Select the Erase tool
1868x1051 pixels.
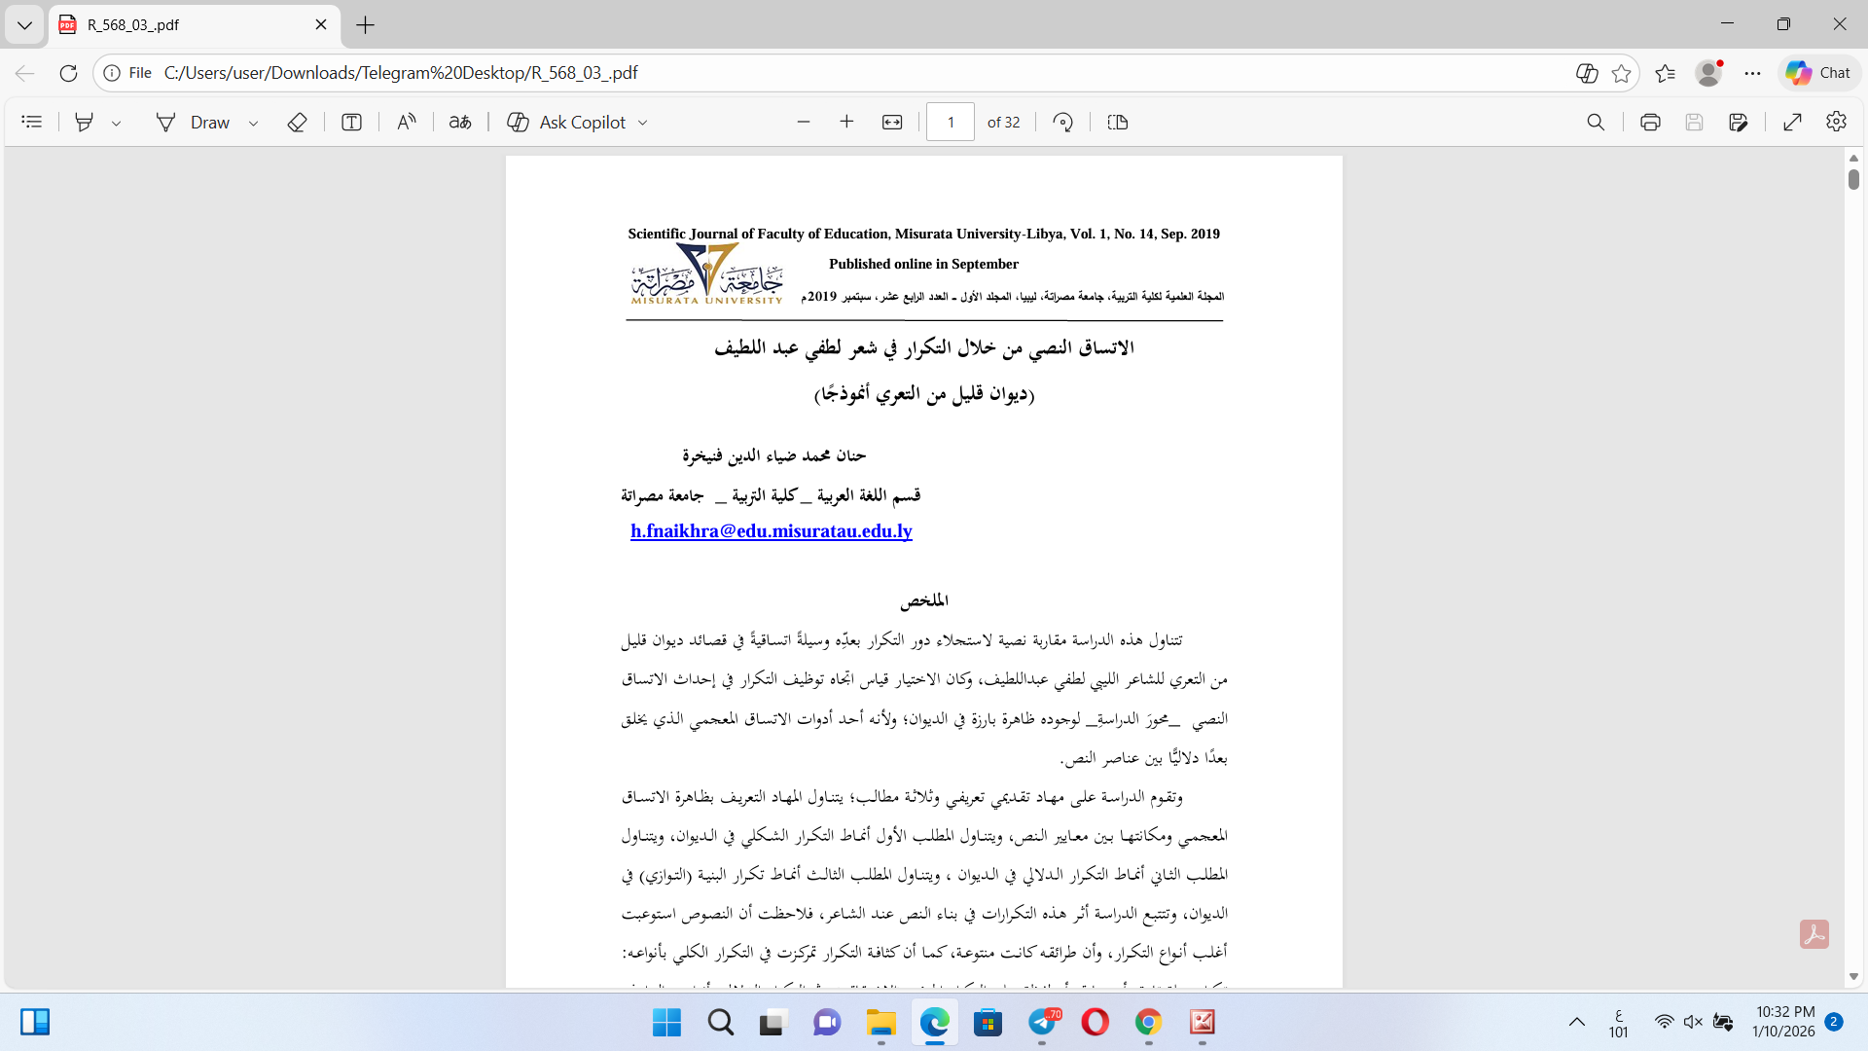pos(298,122)
